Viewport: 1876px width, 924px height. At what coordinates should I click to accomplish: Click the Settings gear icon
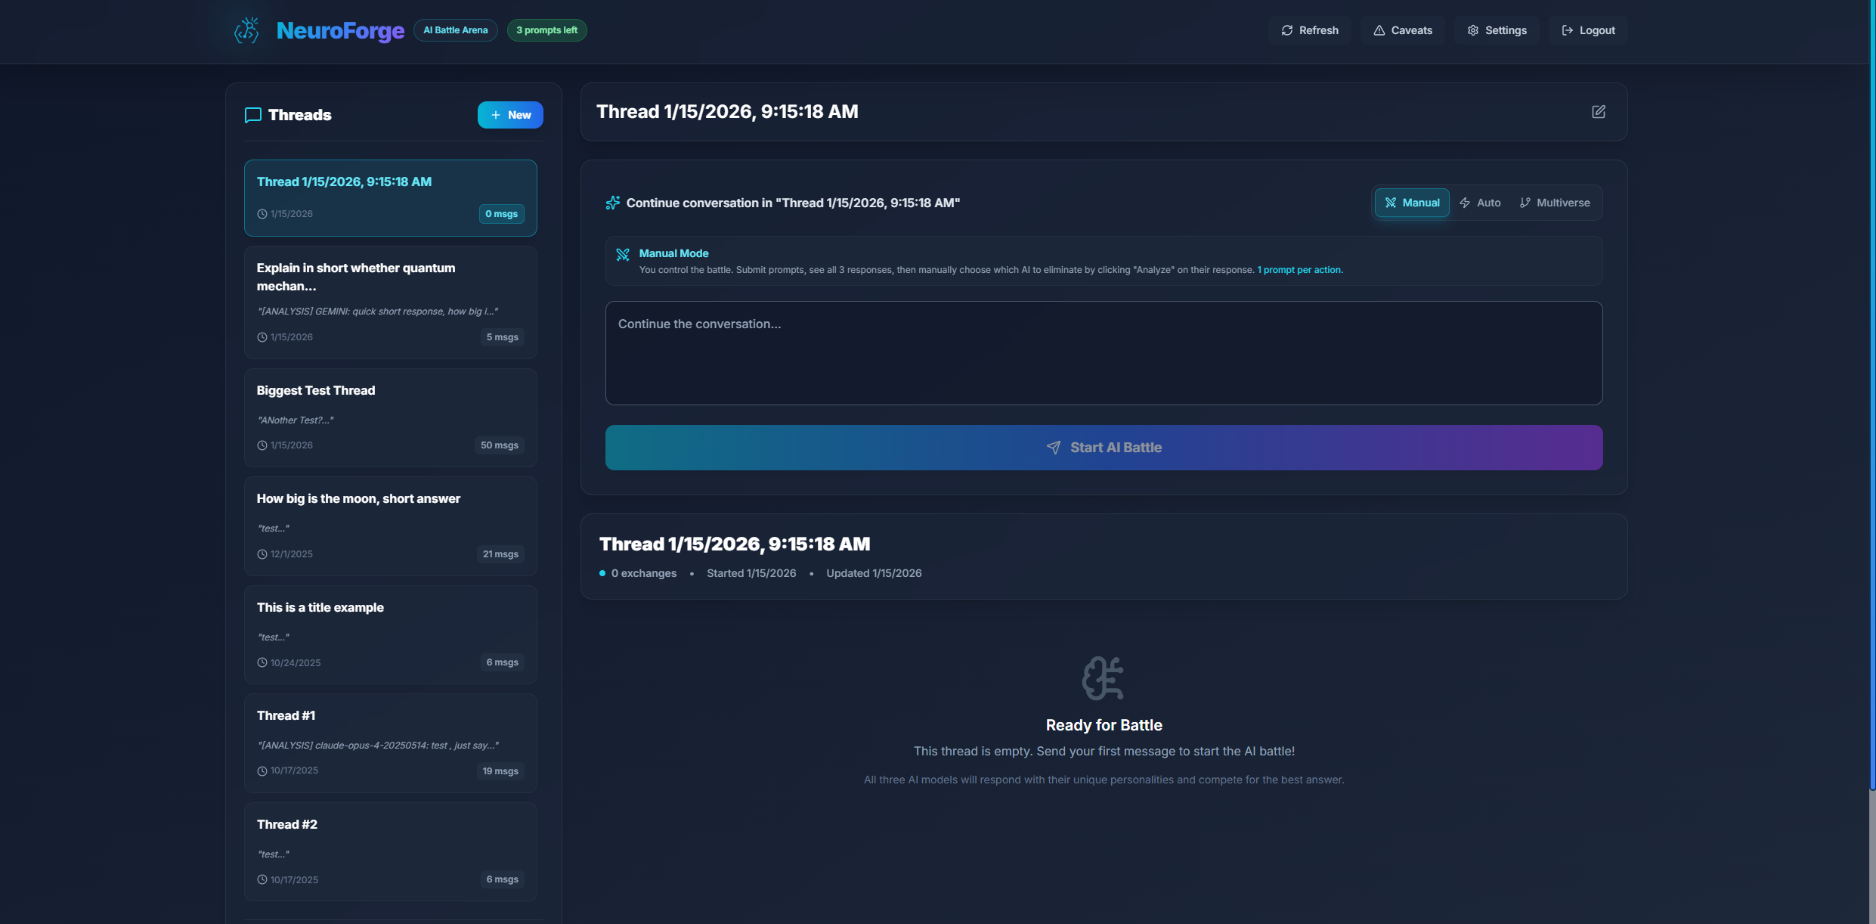pos(1472,30)
